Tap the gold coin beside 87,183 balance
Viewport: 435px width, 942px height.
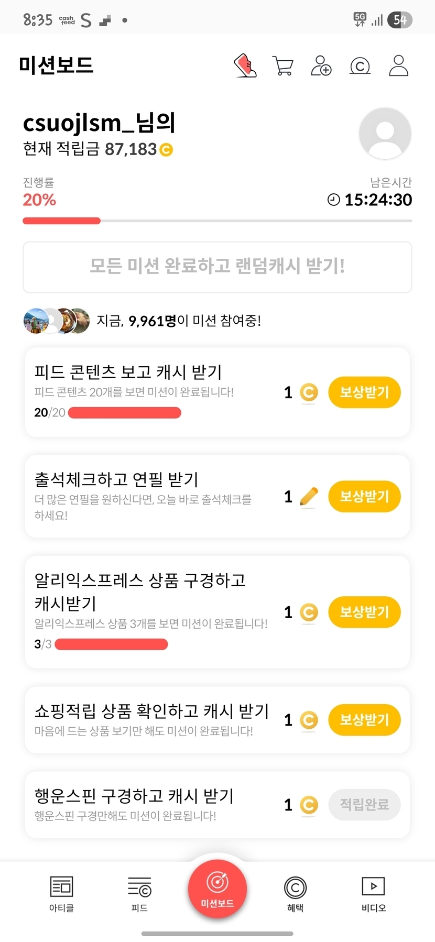tap(166, 150)
